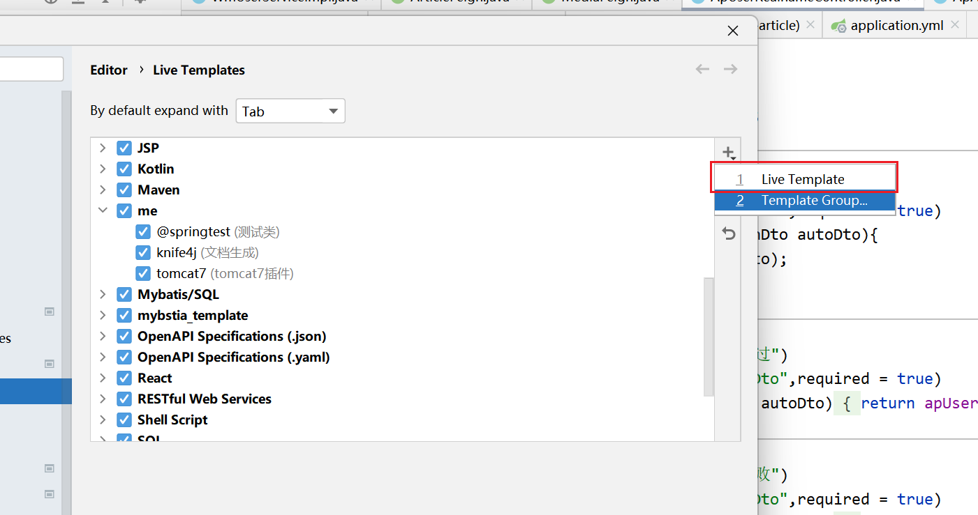The height and width of the screenshot is (515, 978).
Task: Close the editor tab ending in article)
Action: (810, 24)
